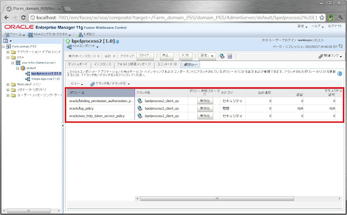
Task: Click the ポリシー名 column header
Action: 101,93
